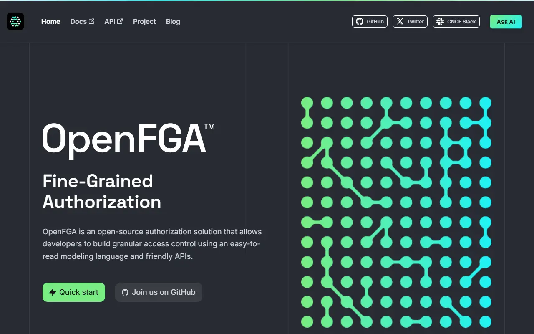Click Join us on GitHub button
Screen dimensions: 534x334
click(x=159, y=292)
